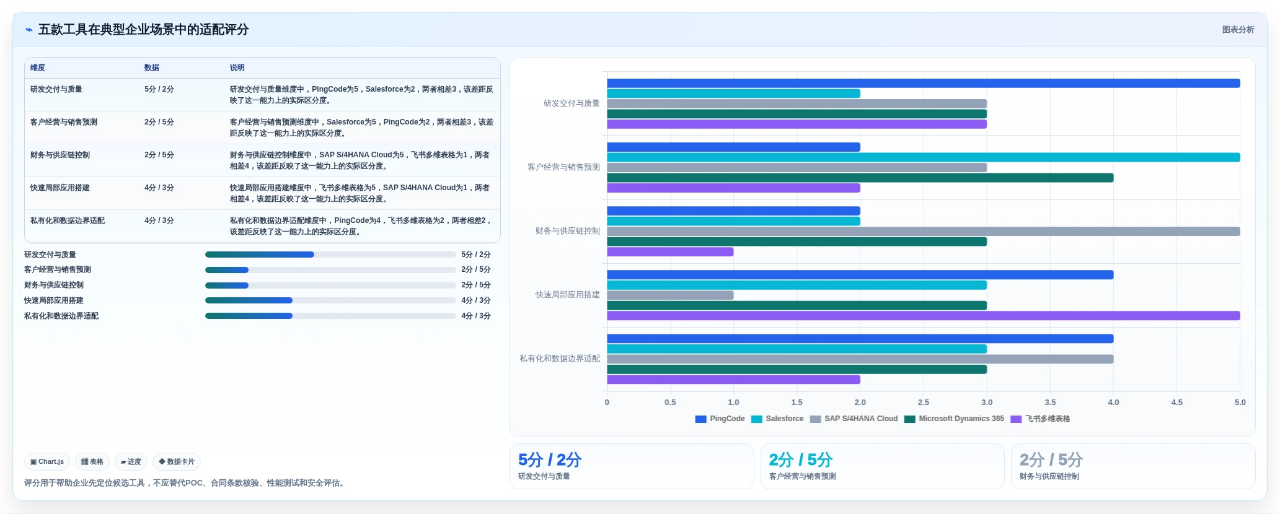Screen dimensions: 1280x514
Task: Click chart axis label 客户经营与销售预测
Action: (563, 167)
